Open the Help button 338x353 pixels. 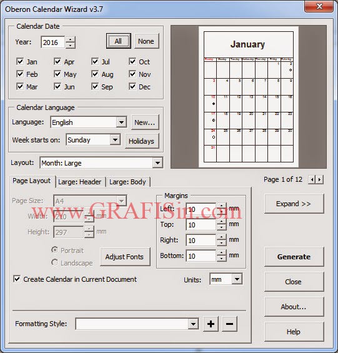294,332
